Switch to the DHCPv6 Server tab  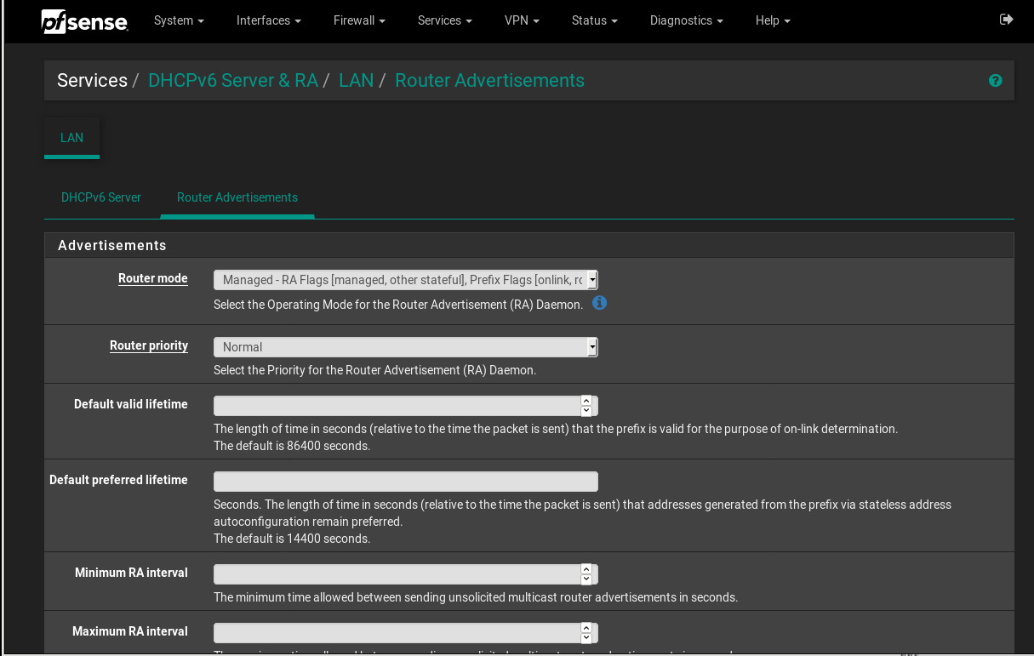coord(101,197)
